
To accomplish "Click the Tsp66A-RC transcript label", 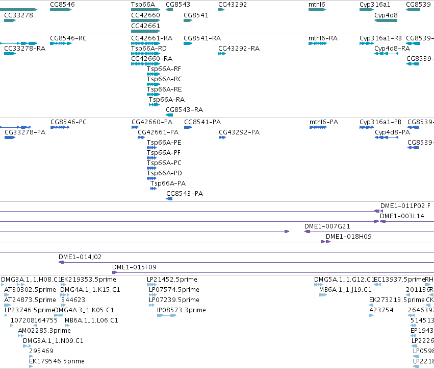I will pyautogui.click(x=164, y=79).
